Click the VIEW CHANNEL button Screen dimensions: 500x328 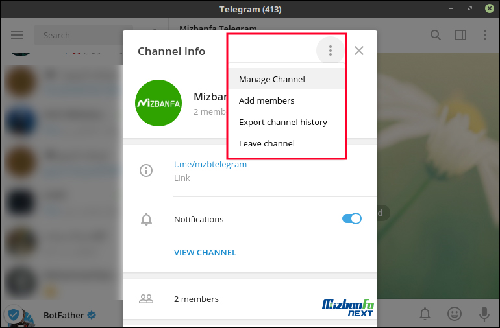[205, 253]
